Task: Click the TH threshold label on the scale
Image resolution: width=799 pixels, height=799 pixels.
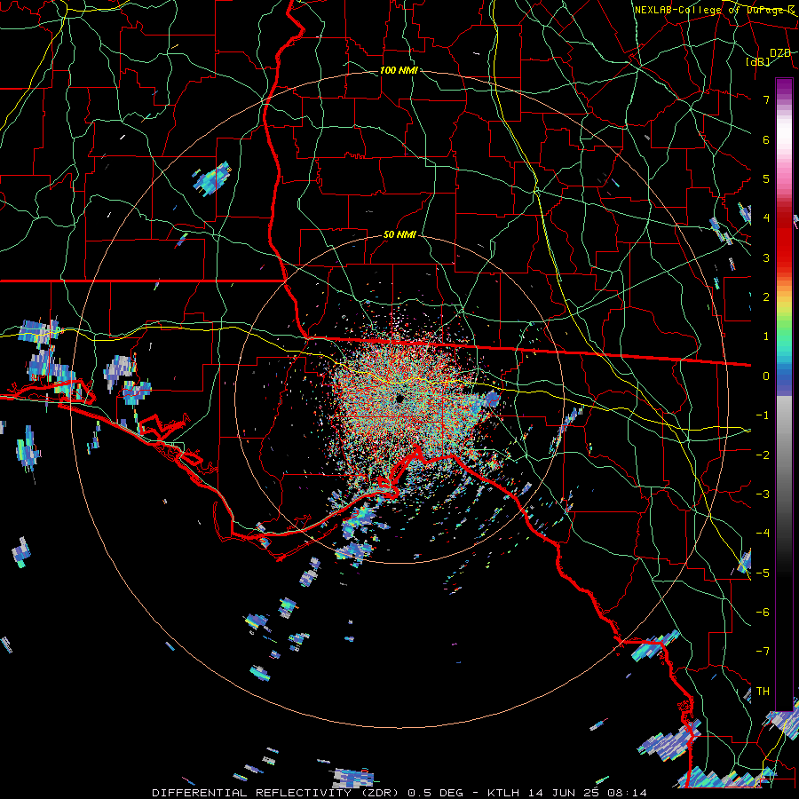Action: (x=763, y=692)
